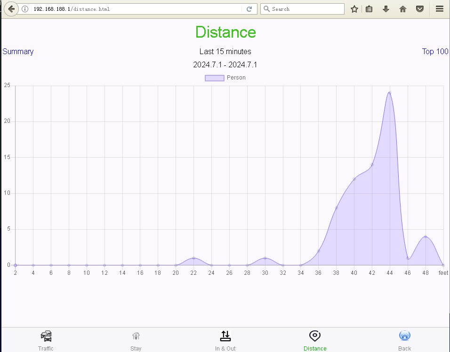This screenshot has width=450, height=352.
Task: Select the Back tab label
Action: point(405,348)
